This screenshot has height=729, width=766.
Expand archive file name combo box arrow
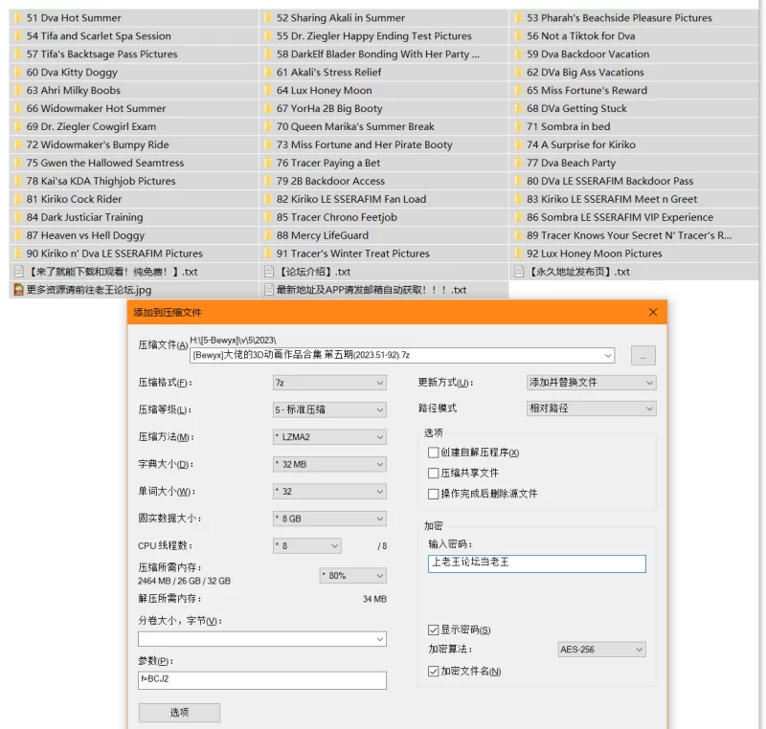[608, 355]
